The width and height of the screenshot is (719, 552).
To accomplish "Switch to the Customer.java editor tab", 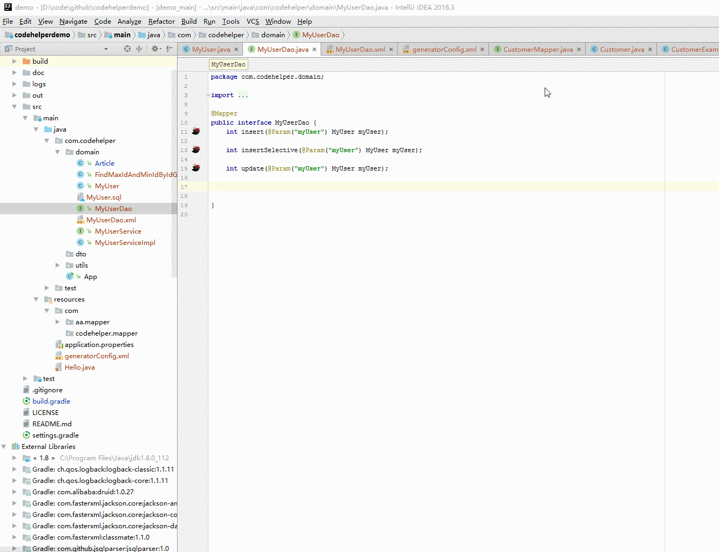I will (622, 49).
